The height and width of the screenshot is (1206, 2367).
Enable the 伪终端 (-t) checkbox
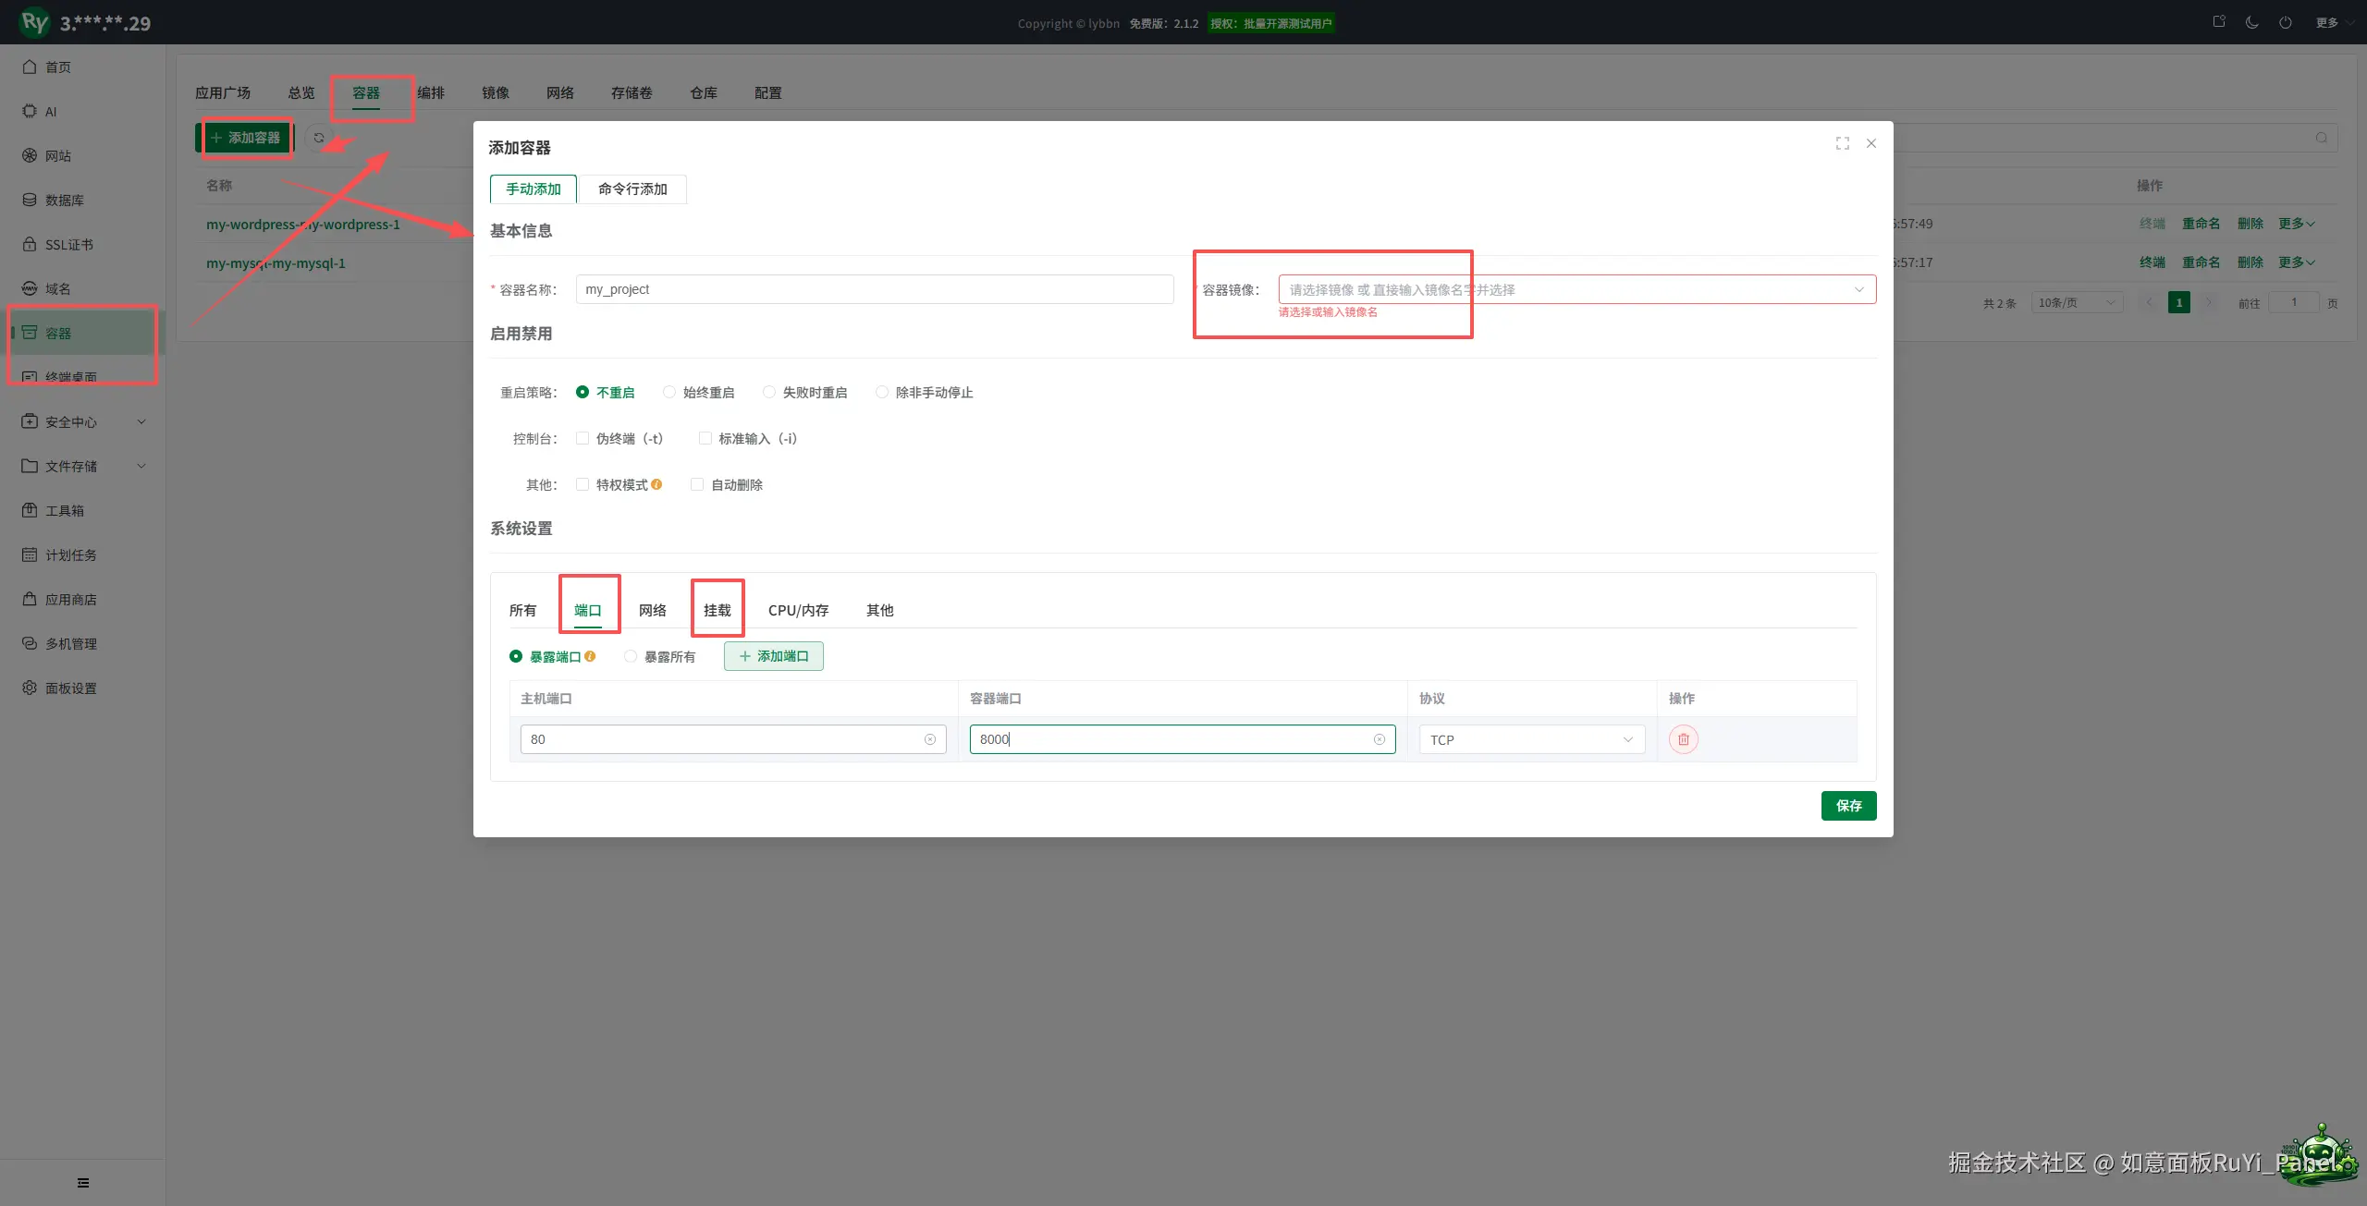coord(583,438)
